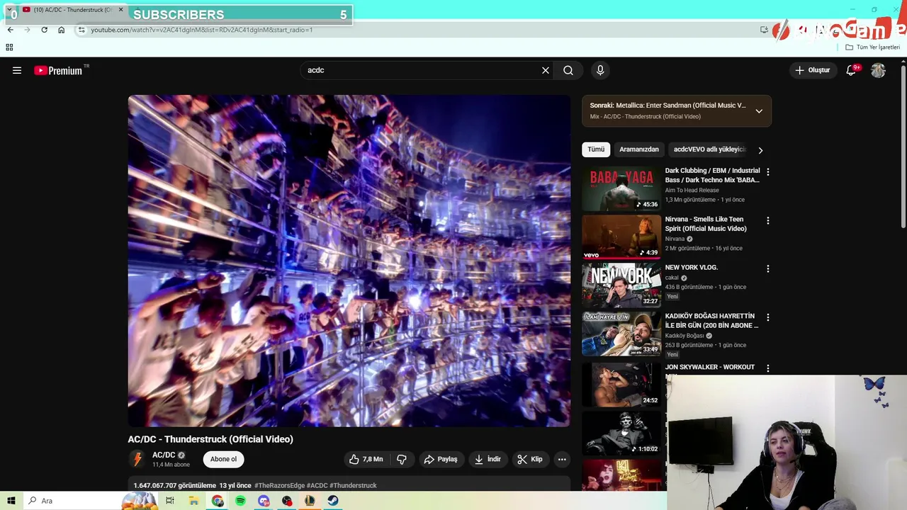Open File Explorer from the taskbar
The height and width of the screenshot is (510, 907).
point(193,501)
